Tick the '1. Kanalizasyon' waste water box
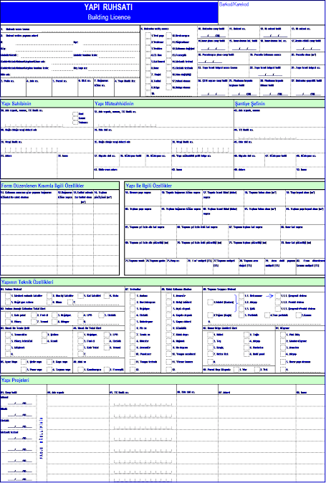 [x=80, y=369]
